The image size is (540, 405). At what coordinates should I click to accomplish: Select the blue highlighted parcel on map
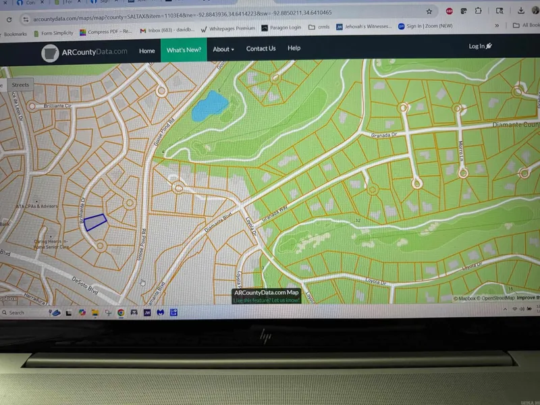96,223
